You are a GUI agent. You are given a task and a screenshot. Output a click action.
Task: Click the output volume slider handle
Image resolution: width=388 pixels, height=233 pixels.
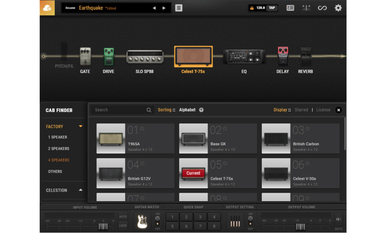tap(300, 226)
